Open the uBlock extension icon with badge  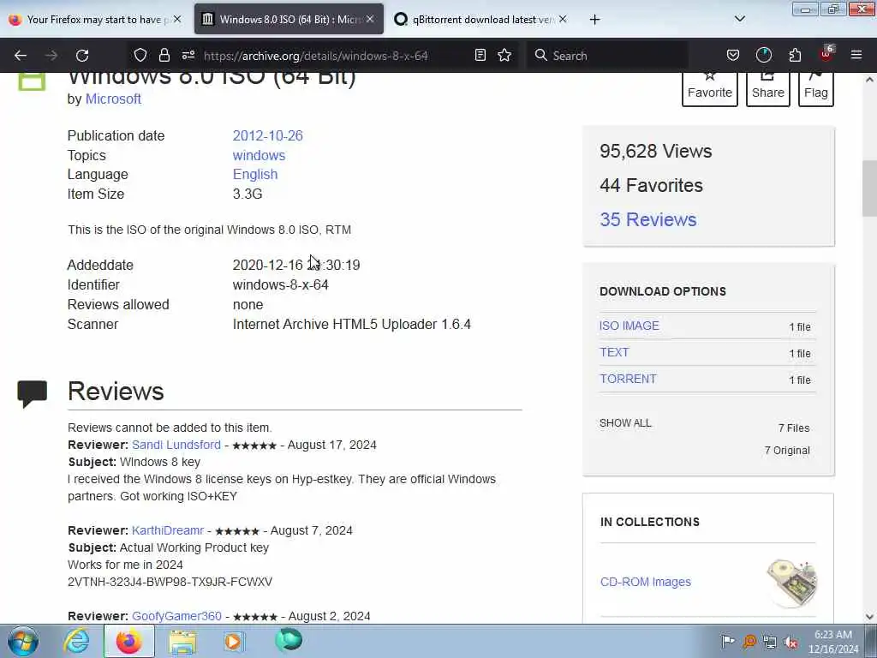826,54
